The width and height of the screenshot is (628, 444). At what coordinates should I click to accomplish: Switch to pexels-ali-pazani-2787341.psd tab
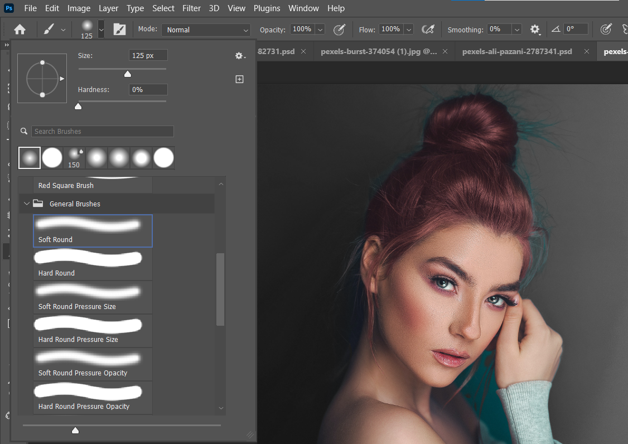click(x=516, y=51)
